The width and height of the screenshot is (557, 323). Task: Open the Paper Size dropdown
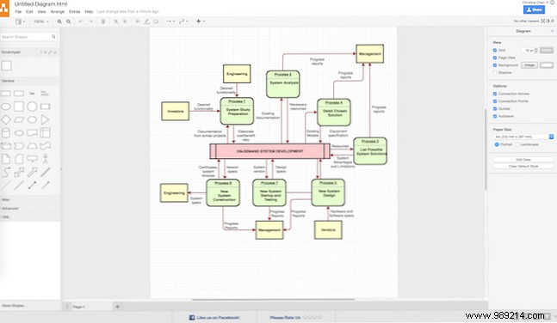(523, 137)
